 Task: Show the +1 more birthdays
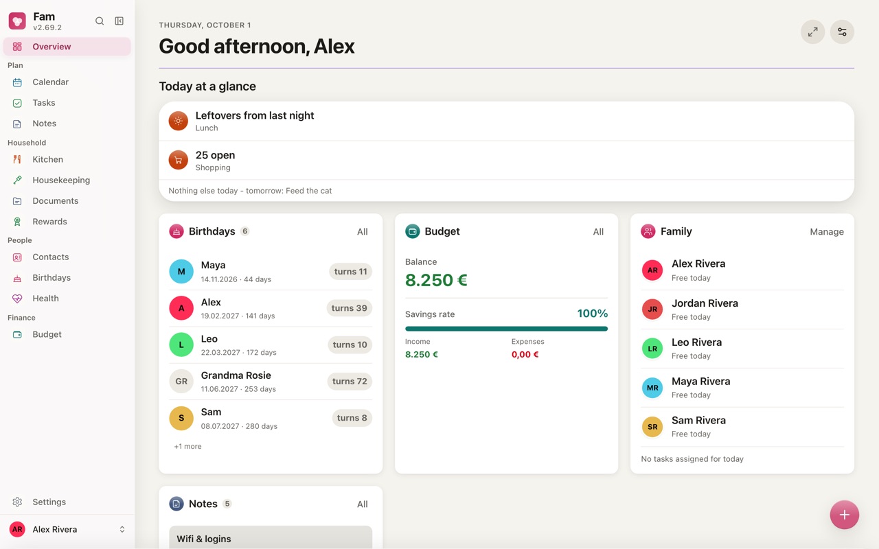[x=187, y=447]
